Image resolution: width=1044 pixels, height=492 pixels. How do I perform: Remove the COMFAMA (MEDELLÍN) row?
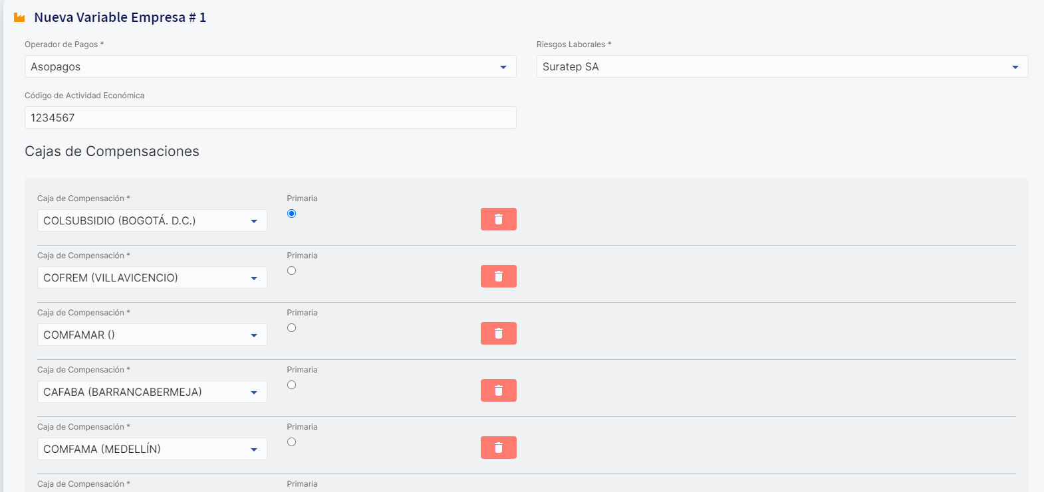pyautogui.click(x=498, y=448)
